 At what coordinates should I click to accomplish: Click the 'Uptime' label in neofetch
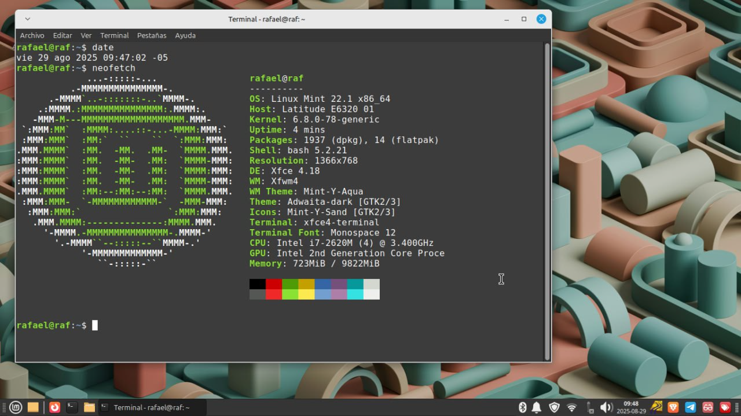(266, 130)
